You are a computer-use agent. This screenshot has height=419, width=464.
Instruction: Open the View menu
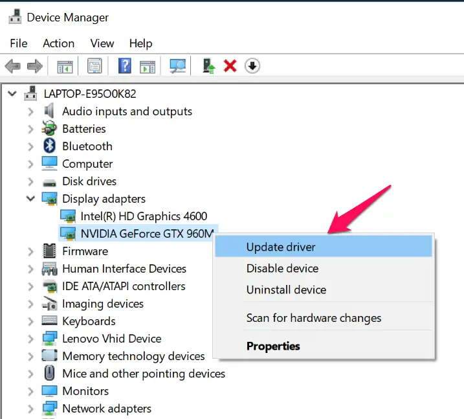pyautogui.click(x=102, y=43)
